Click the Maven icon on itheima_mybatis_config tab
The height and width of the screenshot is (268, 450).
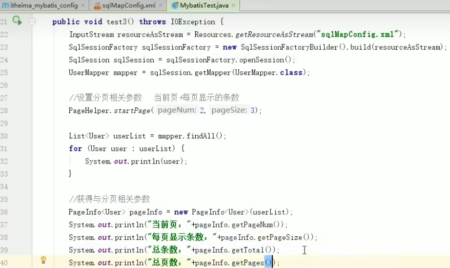tap(5, 5)
